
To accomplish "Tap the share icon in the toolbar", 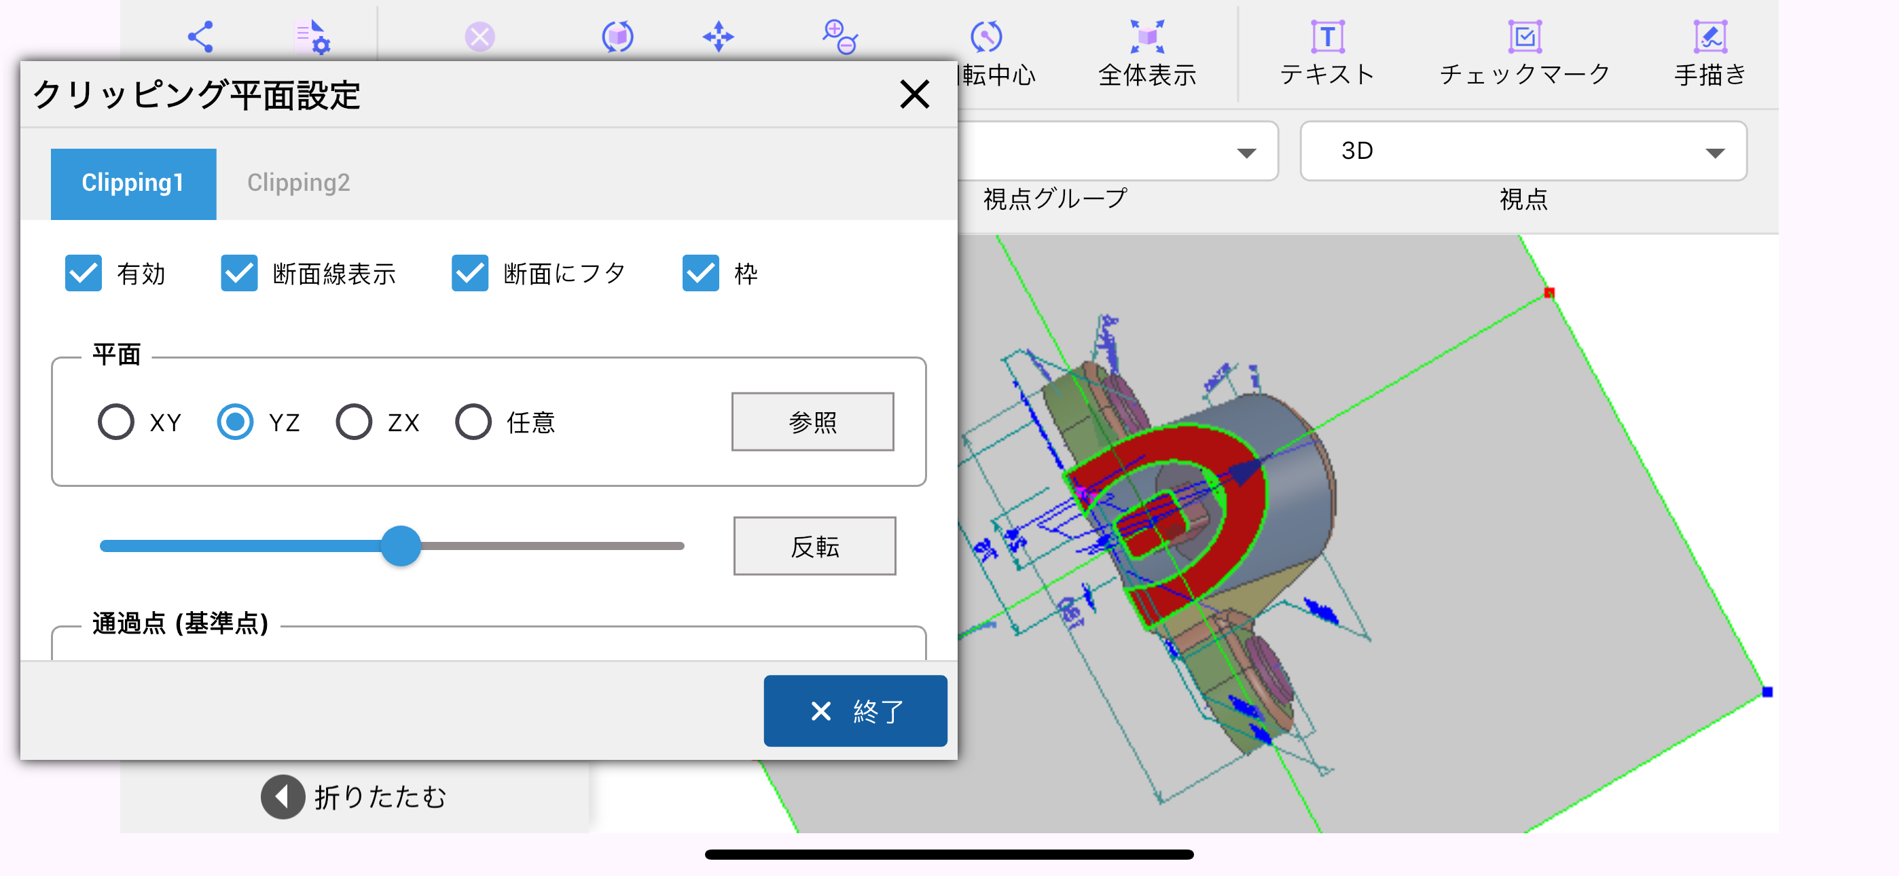I will [200, 36].
